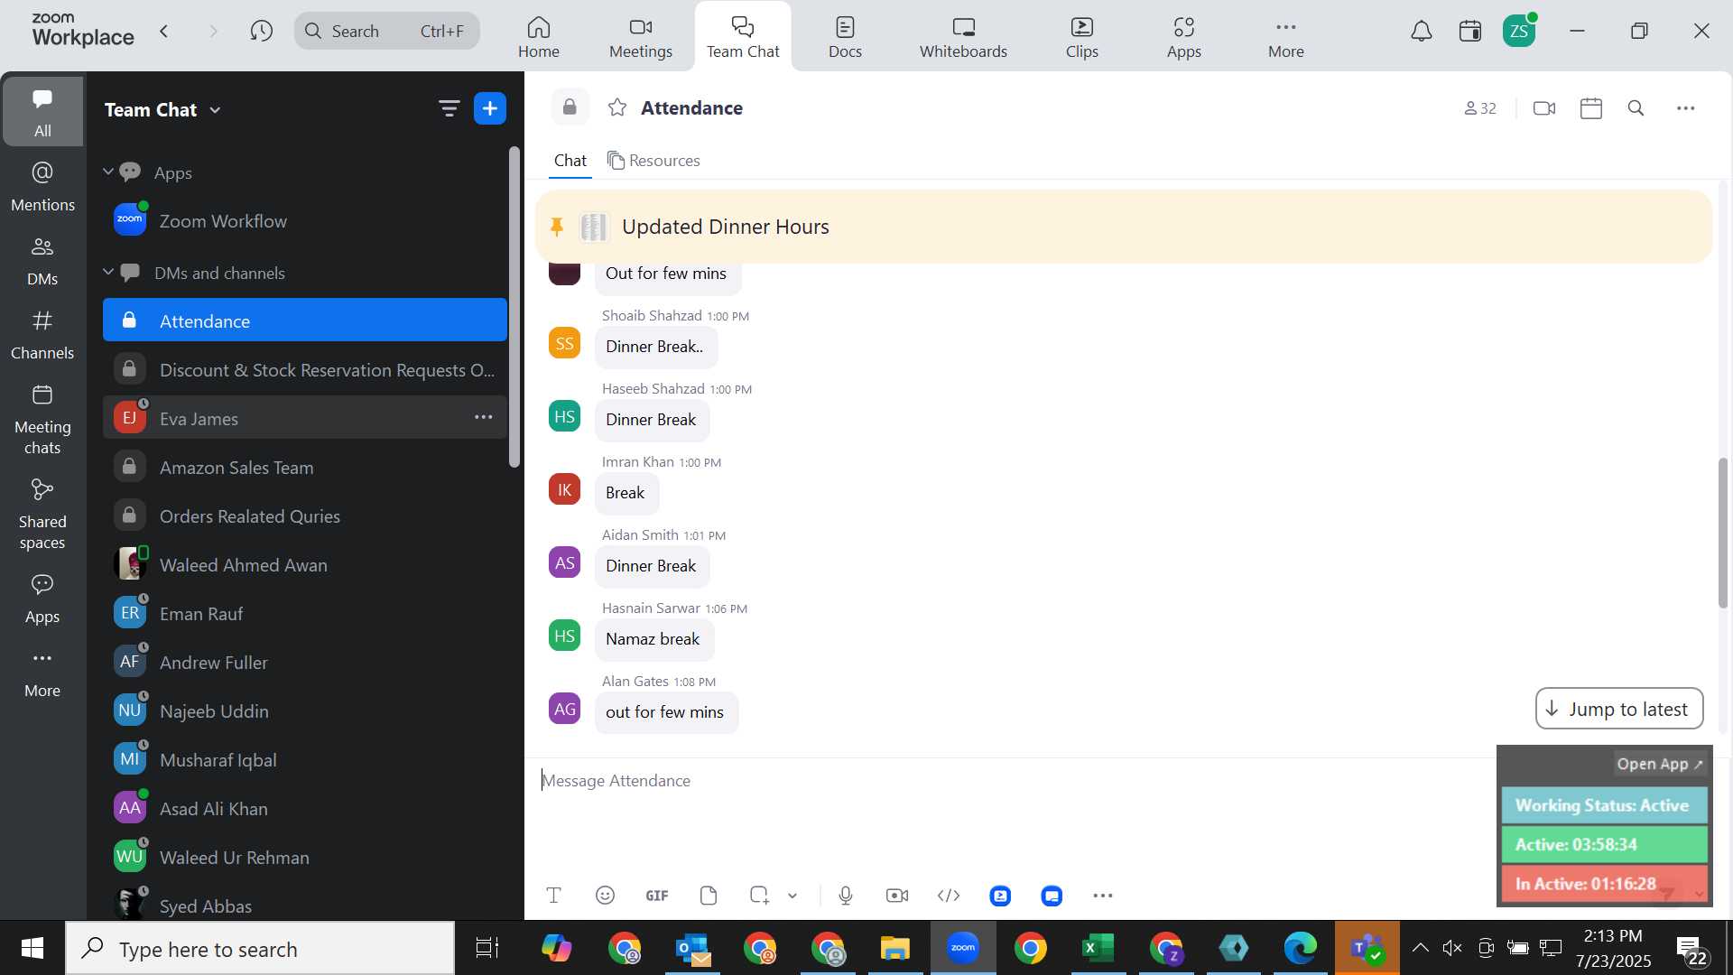Click Search box in title bar
The width and height of the screenshot is (1733, 975).
tap(386, 32)
